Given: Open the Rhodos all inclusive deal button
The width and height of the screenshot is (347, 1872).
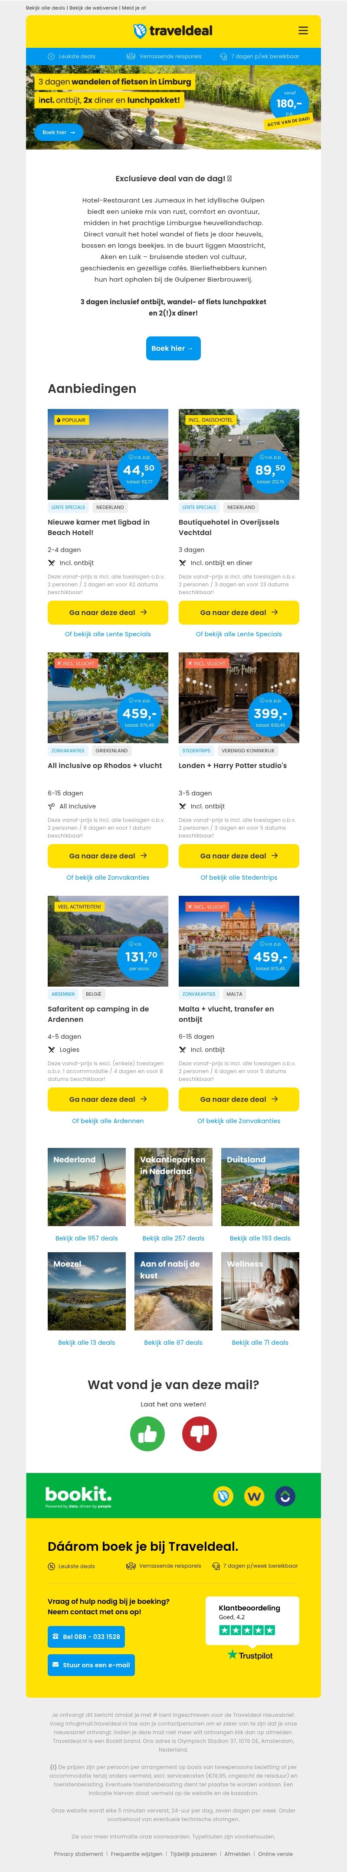Looking at the screenshot, I should [x=108, y=855].
